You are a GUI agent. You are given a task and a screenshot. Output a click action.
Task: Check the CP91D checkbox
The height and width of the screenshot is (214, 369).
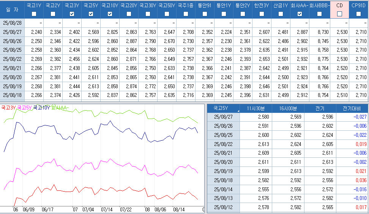(358, 14)
